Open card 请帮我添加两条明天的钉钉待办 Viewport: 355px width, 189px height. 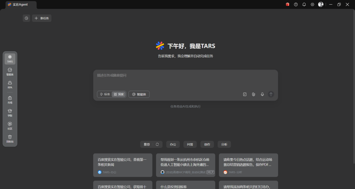click(x=248, y=185)
